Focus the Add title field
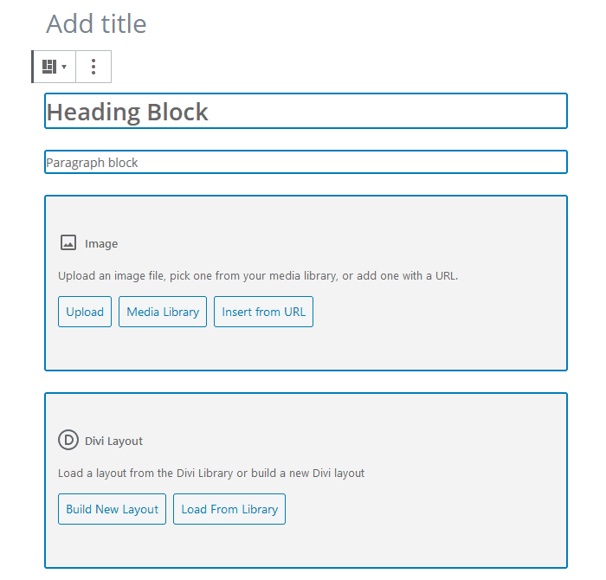This screenshot has width=606, height=580. click(96, 24)
